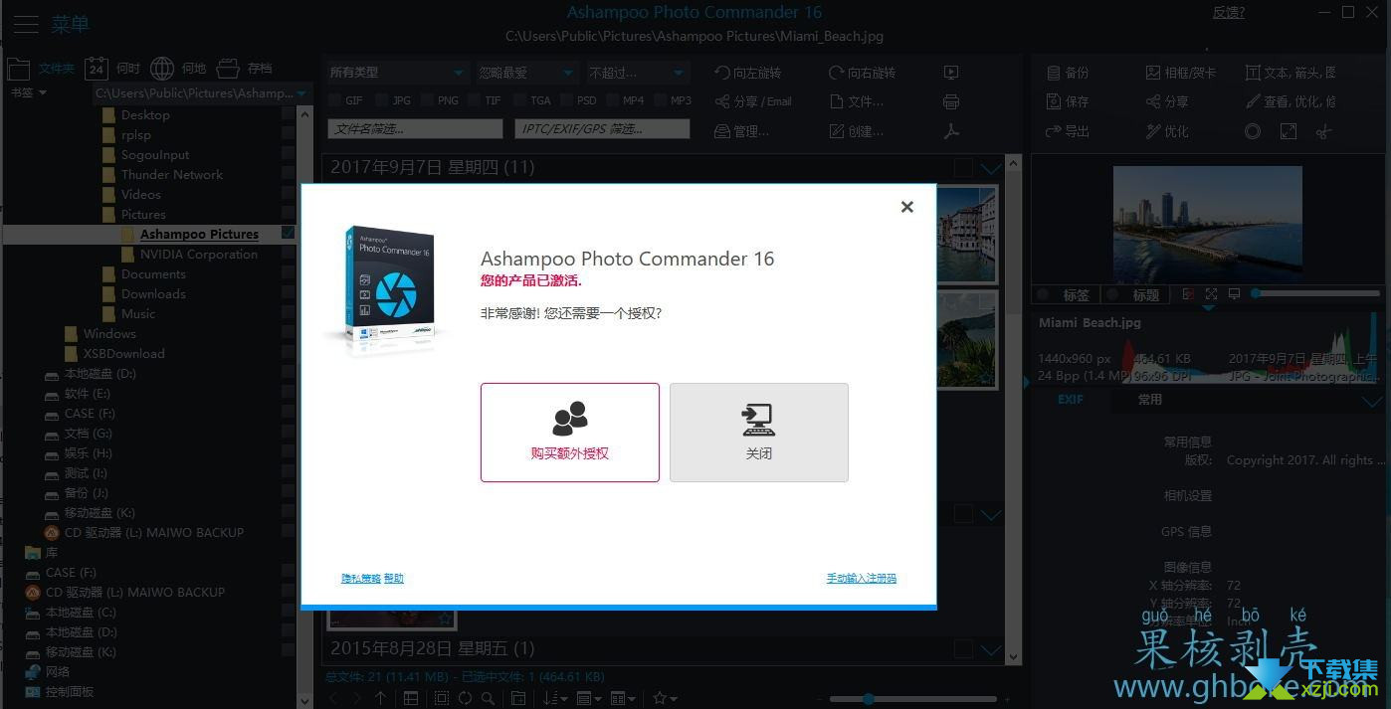The width and height of the screenshot is (1391, 709).
Task: Click the resize arrows icon in right toolbar
Action: (1289, 131)
